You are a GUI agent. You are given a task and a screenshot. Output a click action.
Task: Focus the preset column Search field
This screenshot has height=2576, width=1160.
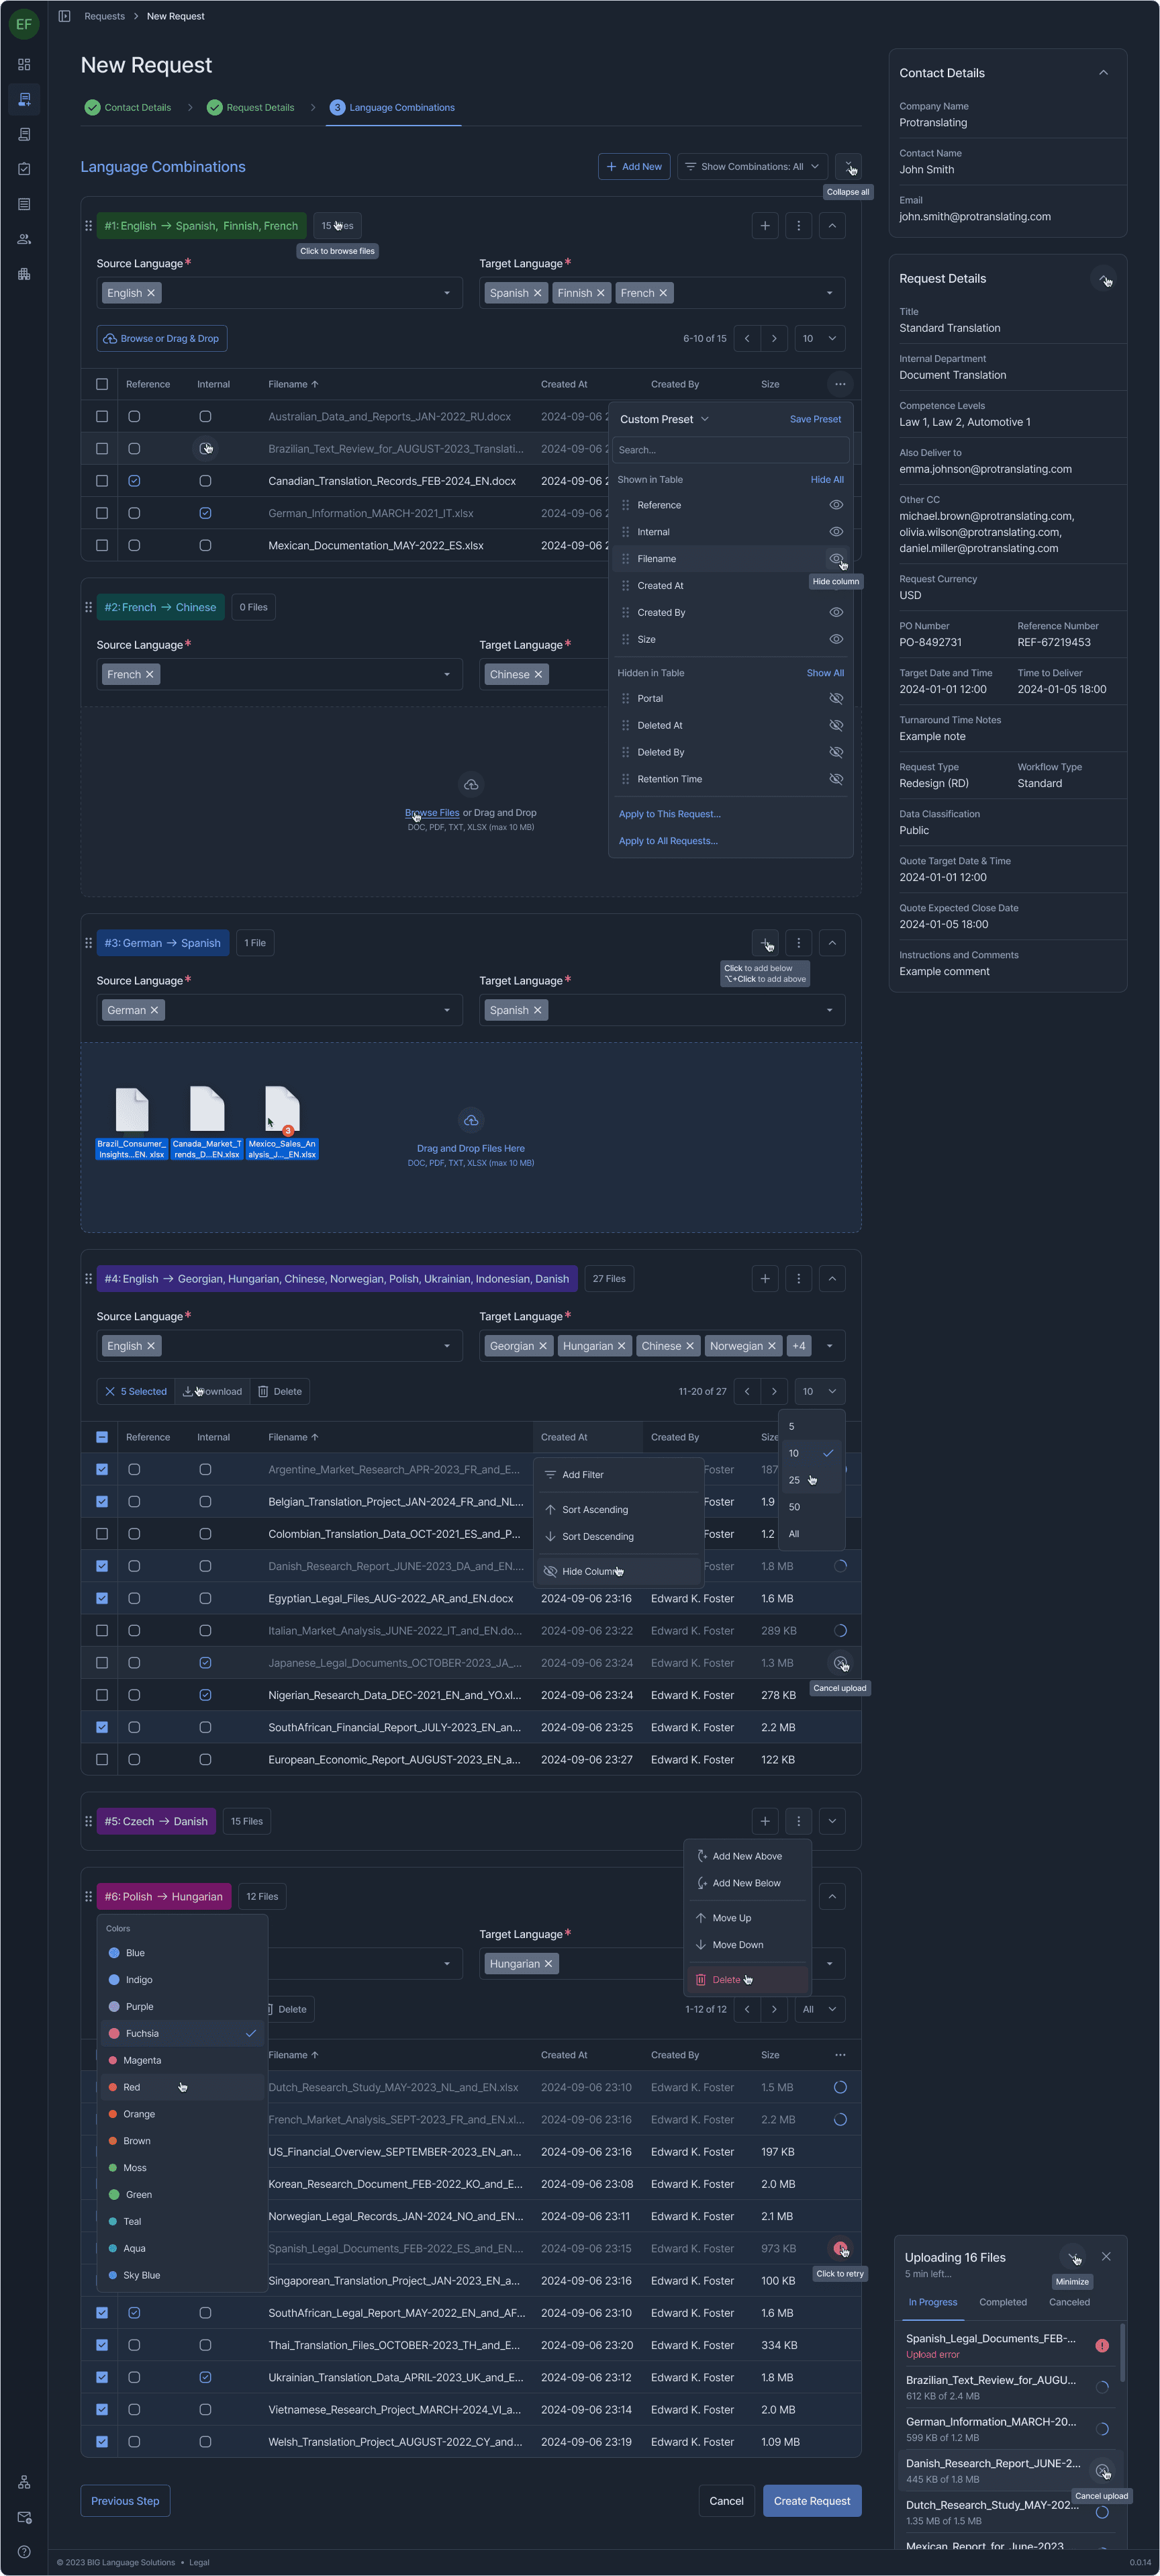tap(731, 450)
